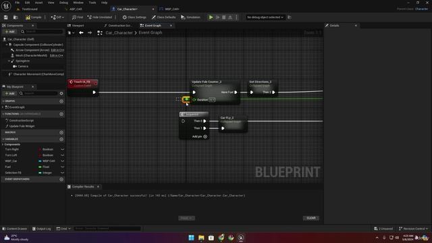Screen dimensions: 432x243
Task: Expand the EventGraph tree item
Action: coord(3,107)
